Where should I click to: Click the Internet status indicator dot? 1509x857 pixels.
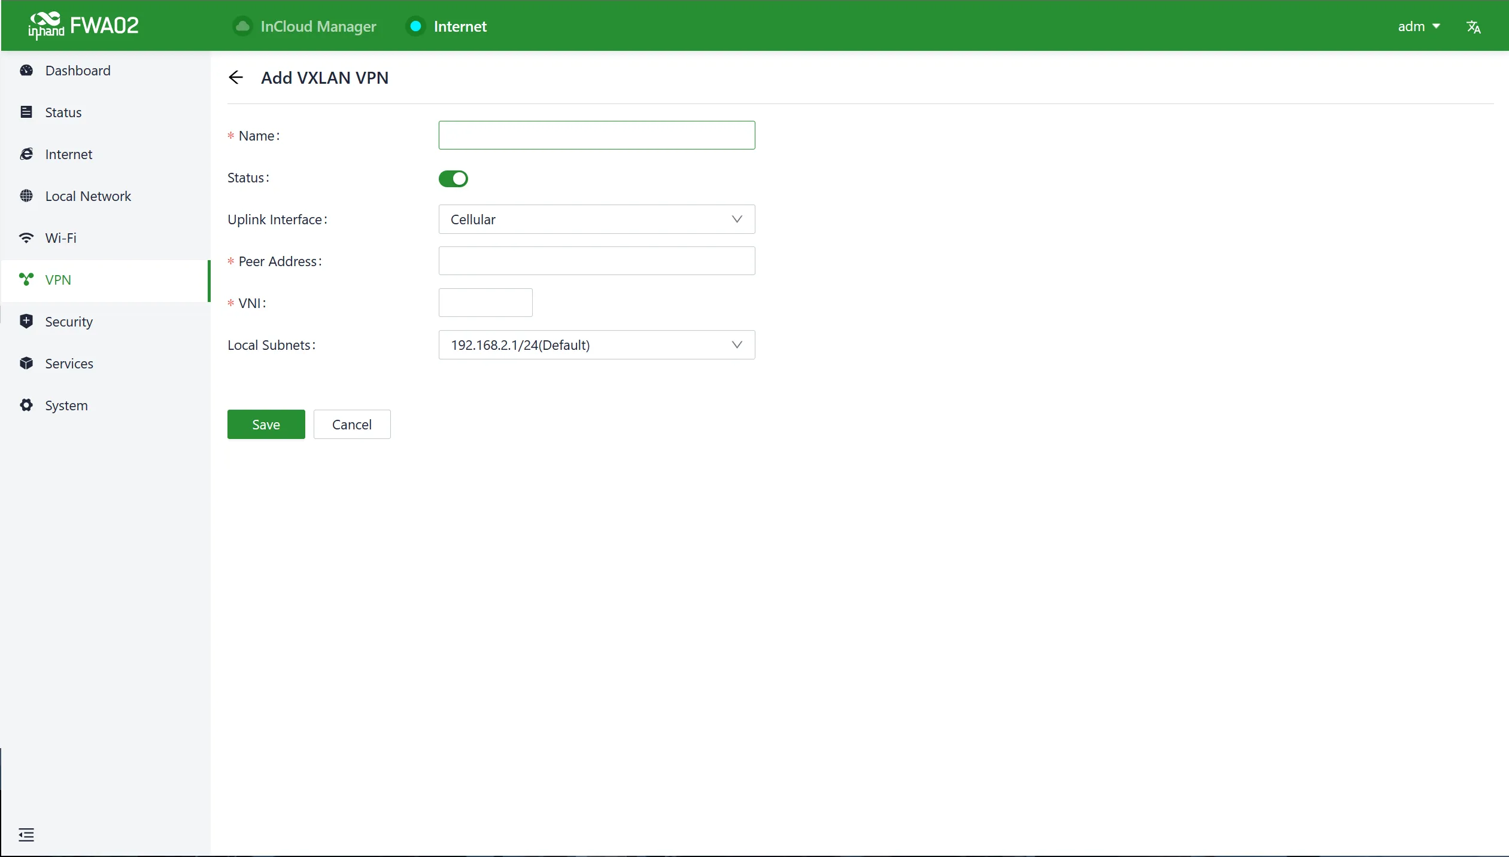pyautogui.click(x=415, y=26)
